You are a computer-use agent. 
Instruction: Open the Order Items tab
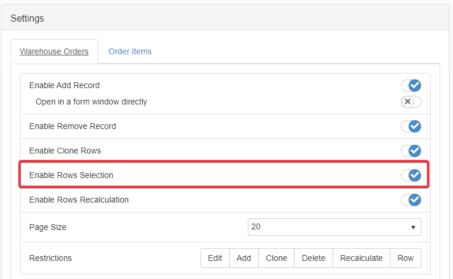[130, 51]
